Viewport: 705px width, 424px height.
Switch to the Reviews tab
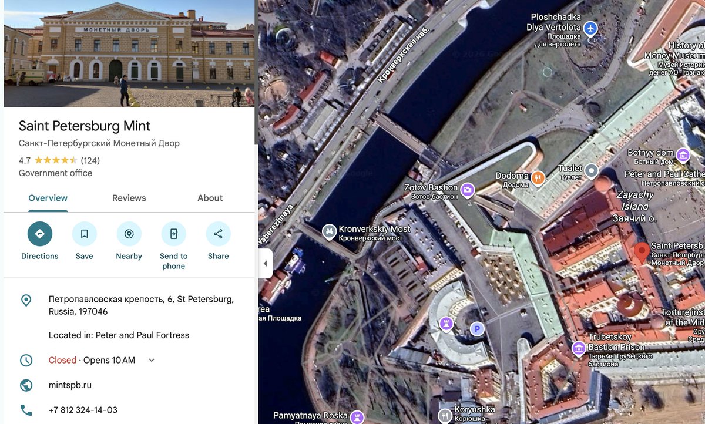point(129,198)
